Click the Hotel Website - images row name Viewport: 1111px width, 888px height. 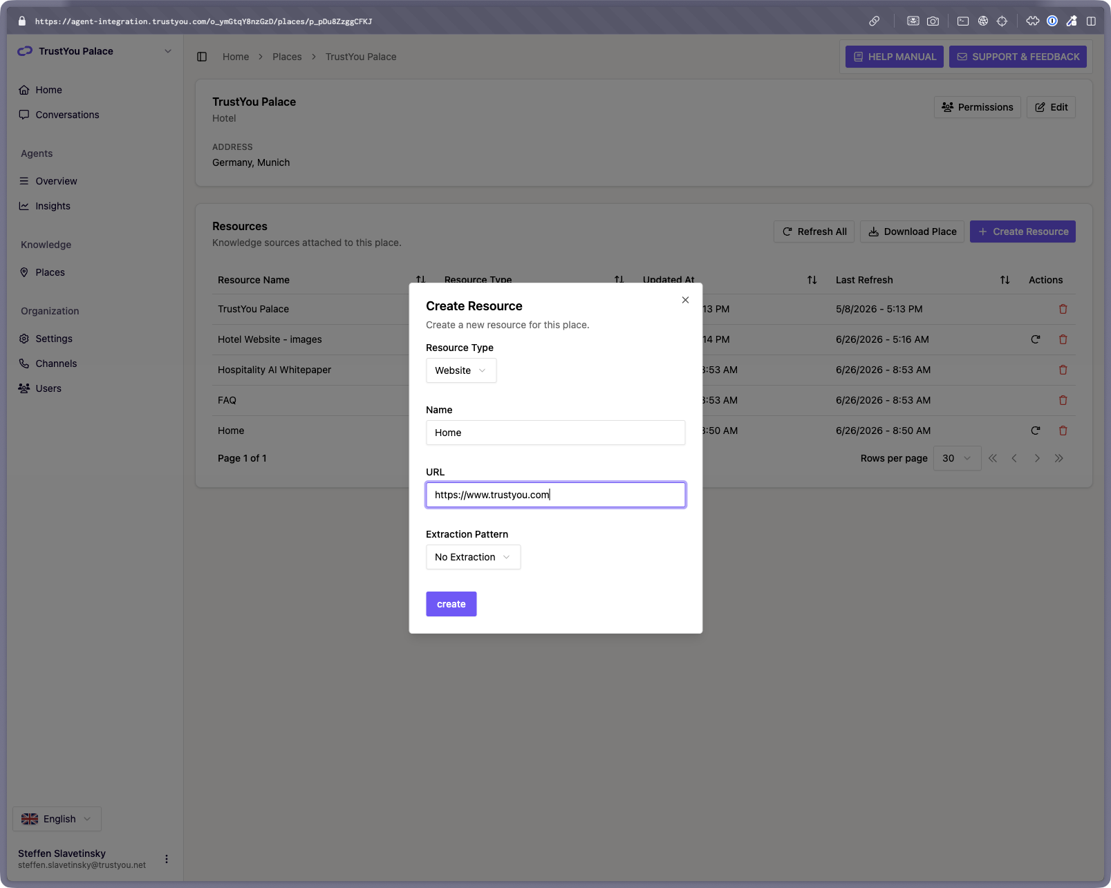point(270,339)
